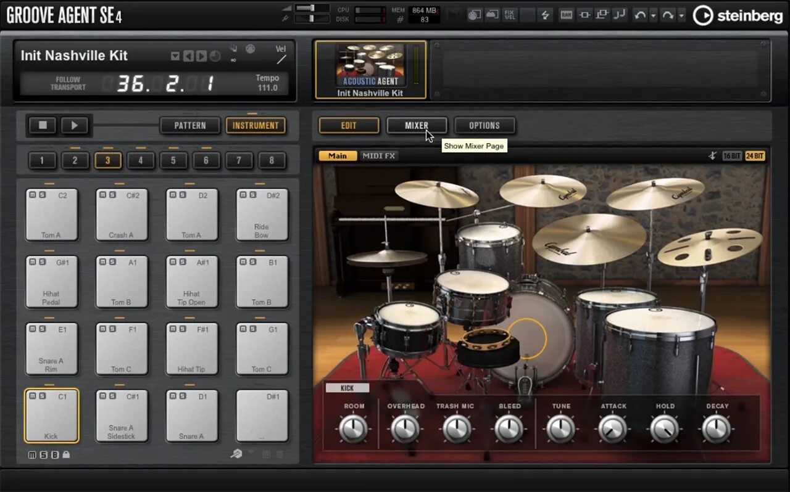This screenshot has width=790, height=492.
Task: Click the lightning bolt icon in toolbar
Action: click(x=545, y=15)
